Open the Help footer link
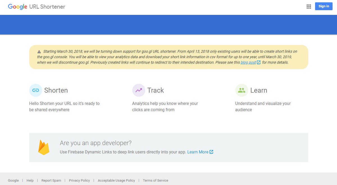This screenshot has height=185, width=337. 30,181
